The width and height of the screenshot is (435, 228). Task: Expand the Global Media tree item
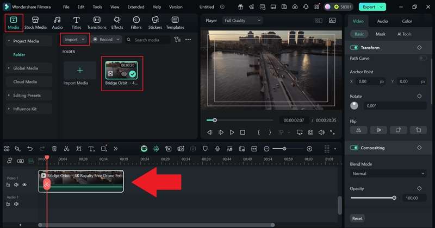click(9, 68)
